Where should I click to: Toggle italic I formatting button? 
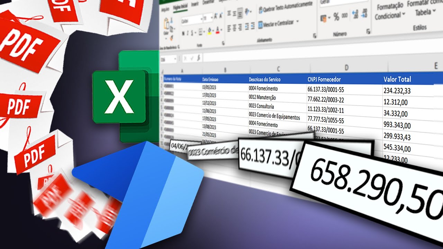click(x=188, y=33)
